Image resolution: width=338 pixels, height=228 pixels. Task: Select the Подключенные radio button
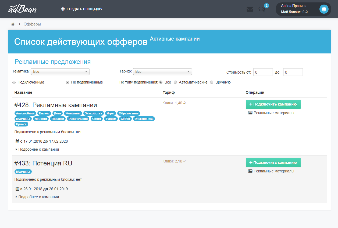click(x=14, y=82)
